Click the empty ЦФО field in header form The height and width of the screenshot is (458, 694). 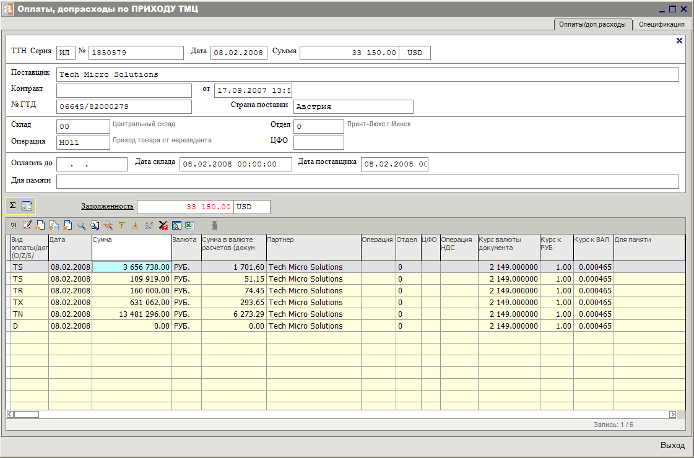[319, 142]
